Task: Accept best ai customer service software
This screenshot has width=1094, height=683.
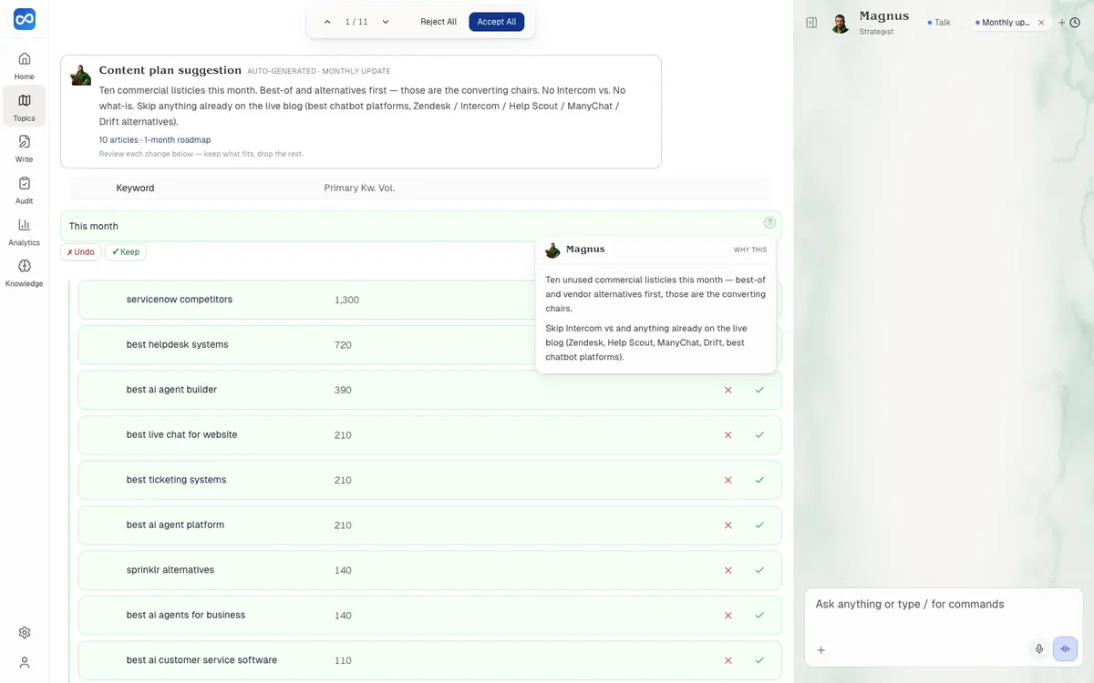Action: click(x=759, y=660)
